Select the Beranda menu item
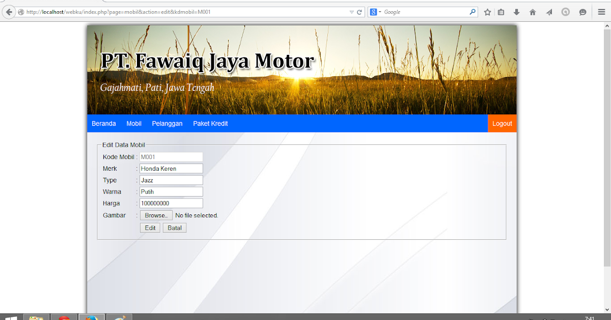This screenshot has height=320, width=611. (x=103, y=123)
